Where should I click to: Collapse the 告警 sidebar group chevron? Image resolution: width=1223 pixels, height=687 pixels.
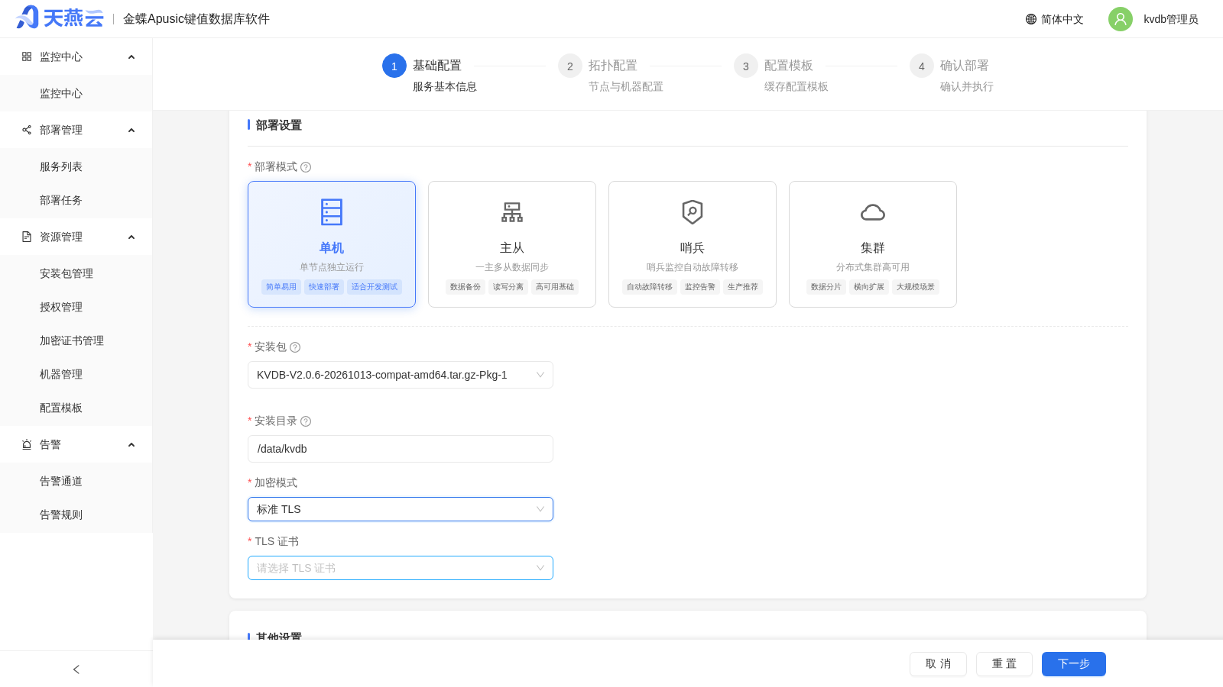click(131, 445)
